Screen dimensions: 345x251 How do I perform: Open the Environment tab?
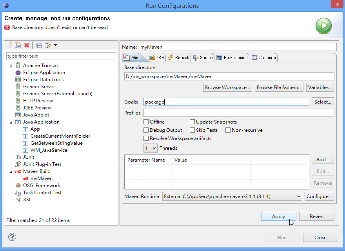click(x=232, y=58)
